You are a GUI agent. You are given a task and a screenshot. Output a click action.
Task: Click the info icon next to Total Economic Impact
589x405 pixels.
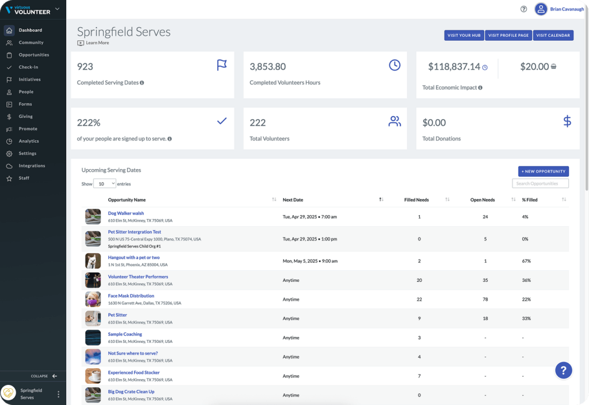(480, 87)
